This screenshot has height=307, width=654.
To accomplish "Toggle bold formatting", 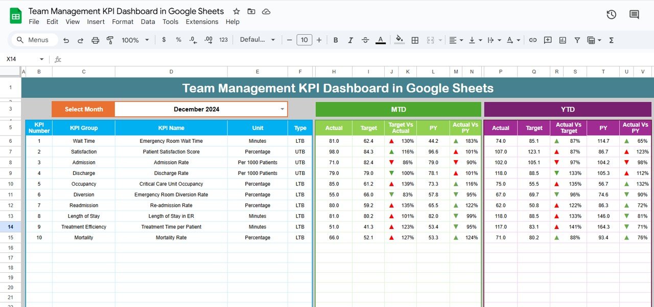I will [335, 40].
